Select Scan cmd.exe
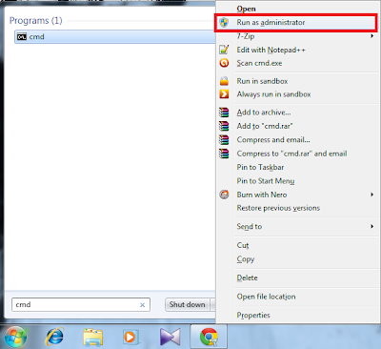Screen dimensions: 381x349 point(259,63)
